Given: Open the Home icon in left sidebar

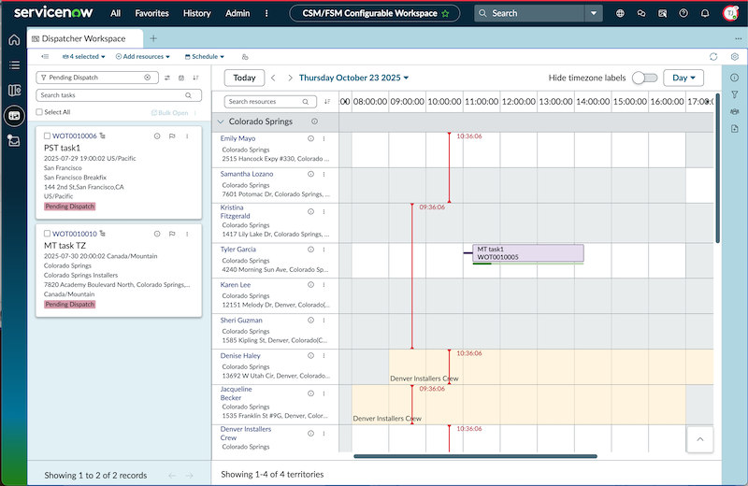Looking at the screenshot, I should (14, 39).
